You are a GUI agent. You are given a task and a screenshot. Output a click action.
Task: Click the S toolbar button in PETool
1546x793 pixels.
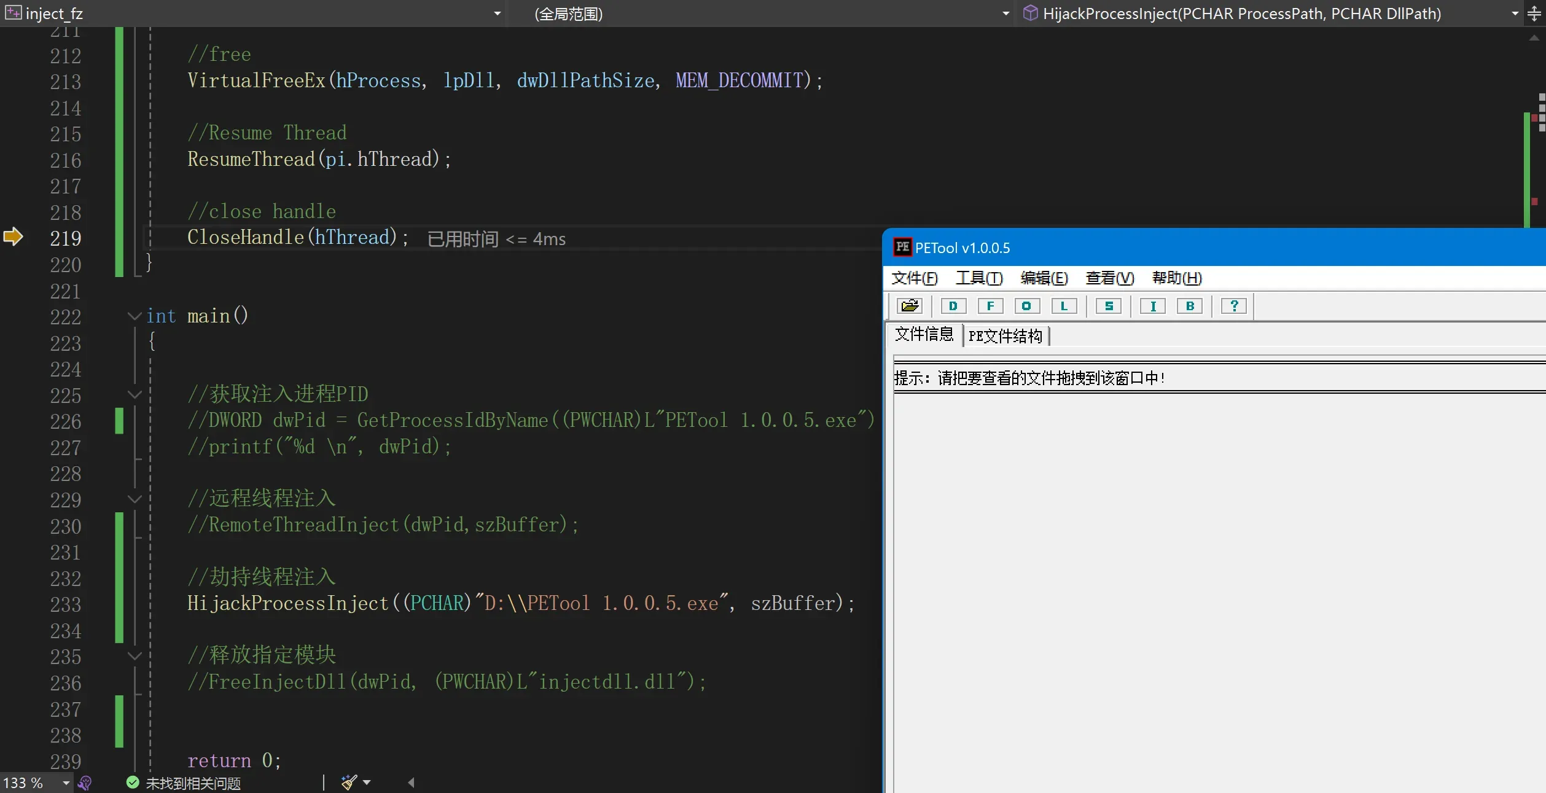(x=1109, y=306)
